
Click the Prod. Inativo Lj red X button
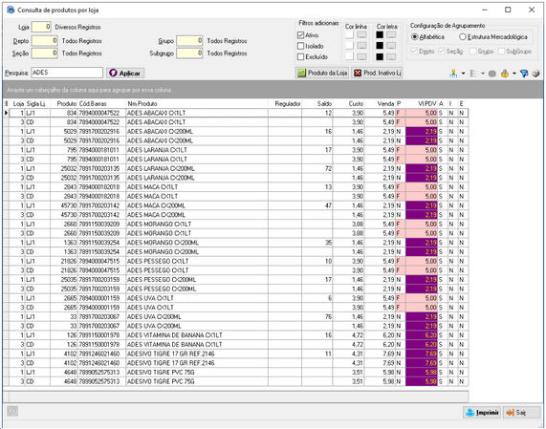tap(377, 73)
